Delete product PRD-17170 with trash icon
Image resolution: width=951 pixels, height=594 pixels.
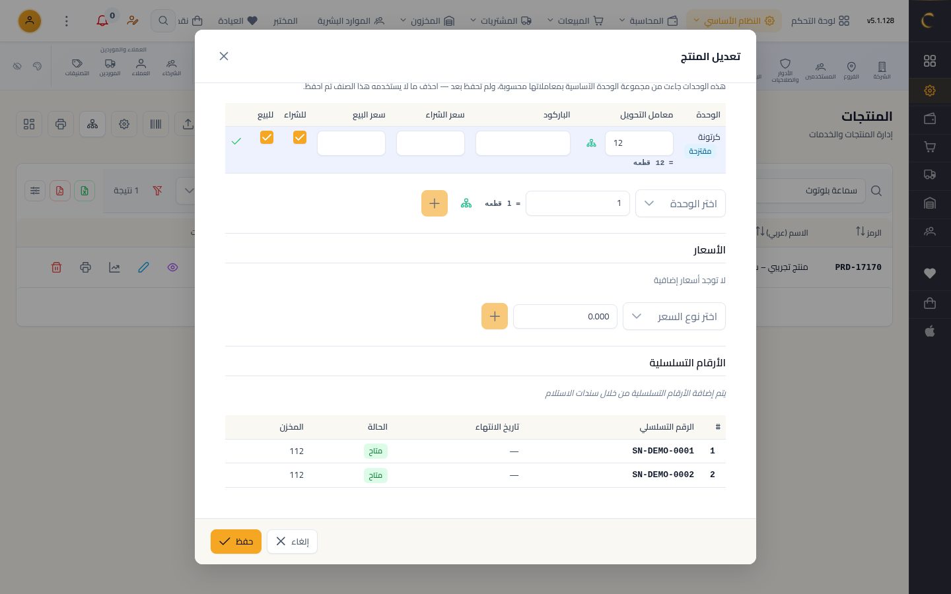[56, 267]
